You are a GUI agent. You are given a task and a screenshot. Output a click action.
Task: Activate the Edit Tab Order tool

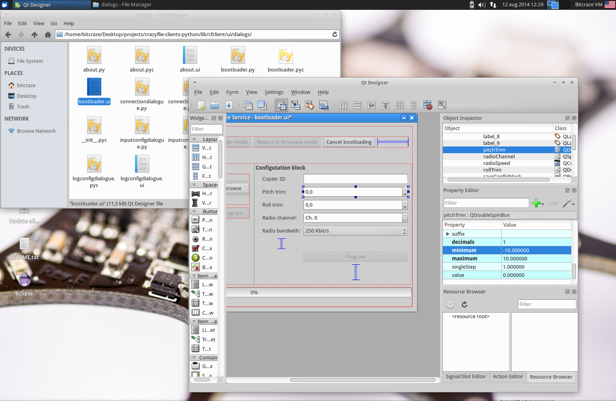click(324, 105)
